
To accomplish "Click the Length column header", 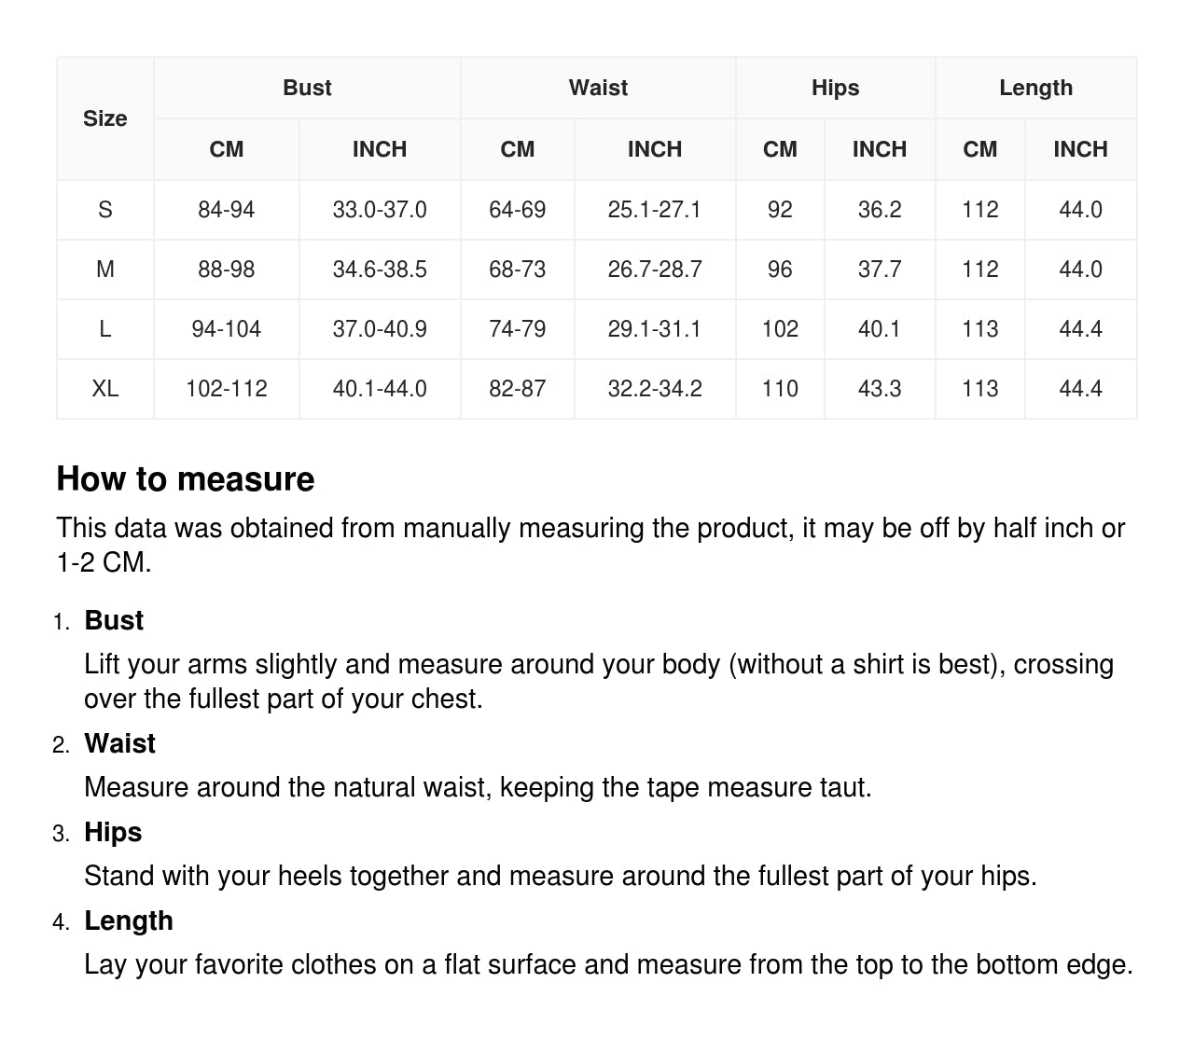I will click(x=1035, y=88).
